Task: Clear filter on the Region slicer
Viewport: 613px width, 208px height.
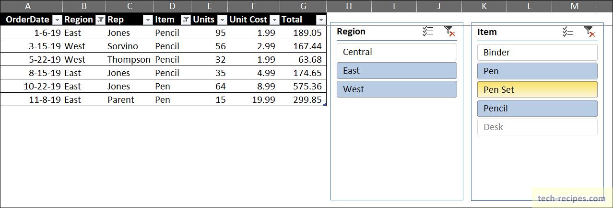Action: coord(449,32)
